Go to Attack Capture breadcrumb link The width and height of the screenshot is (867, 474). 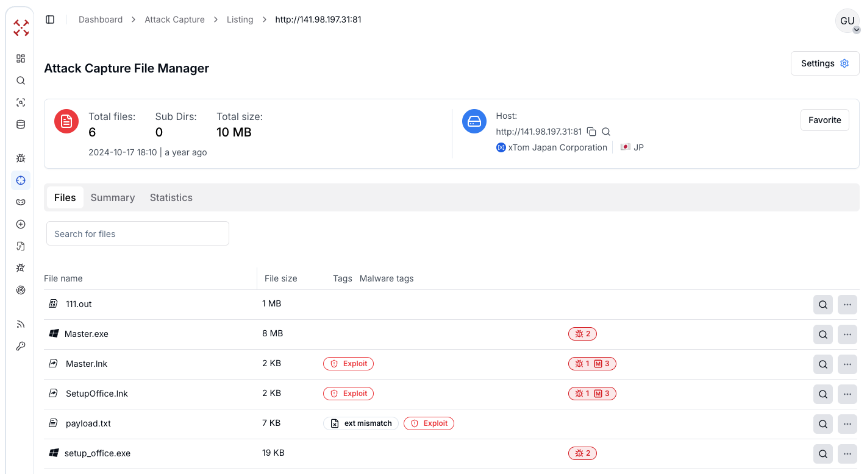(174, 19)
